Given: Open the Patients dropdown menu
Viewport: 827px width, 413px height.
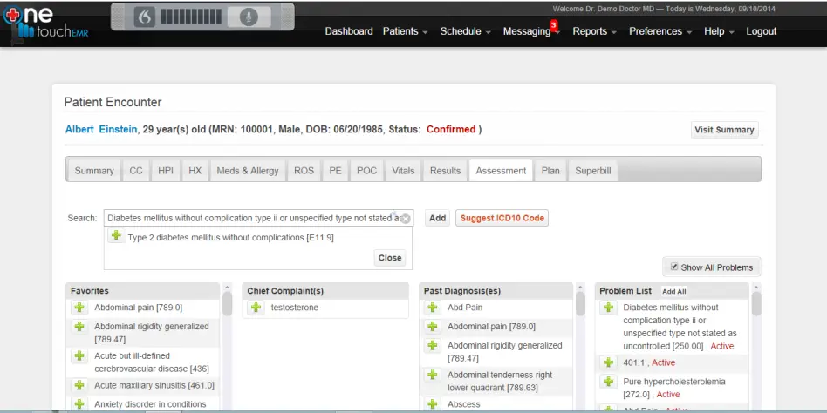Looking at the screenshot, I should coord(405,31).
